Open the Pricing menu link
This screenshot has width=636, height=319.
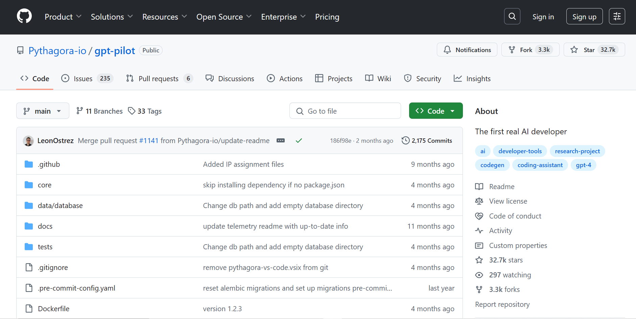point(327,17)
